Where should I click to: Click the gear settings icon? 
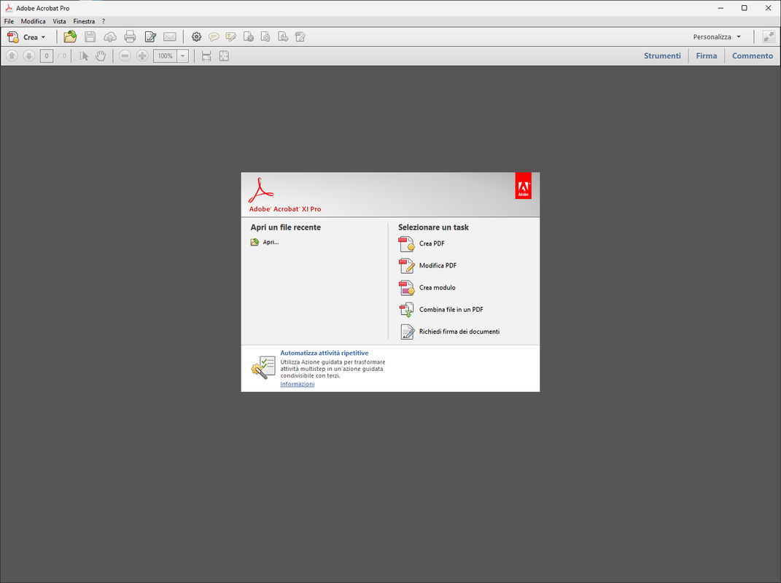click(197, 37)
